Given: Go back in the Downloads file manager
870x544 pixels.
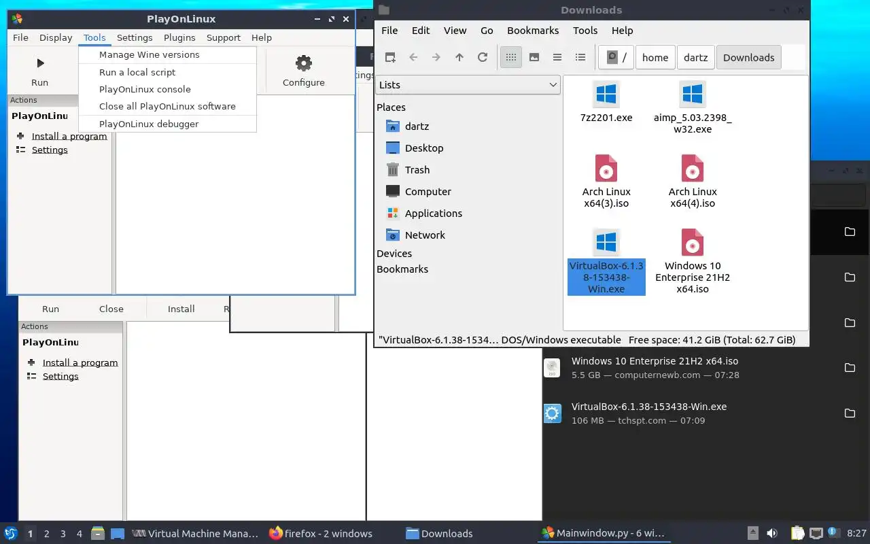Looking at the screenshot, I should pyautogui.click(x=413, y=58).
